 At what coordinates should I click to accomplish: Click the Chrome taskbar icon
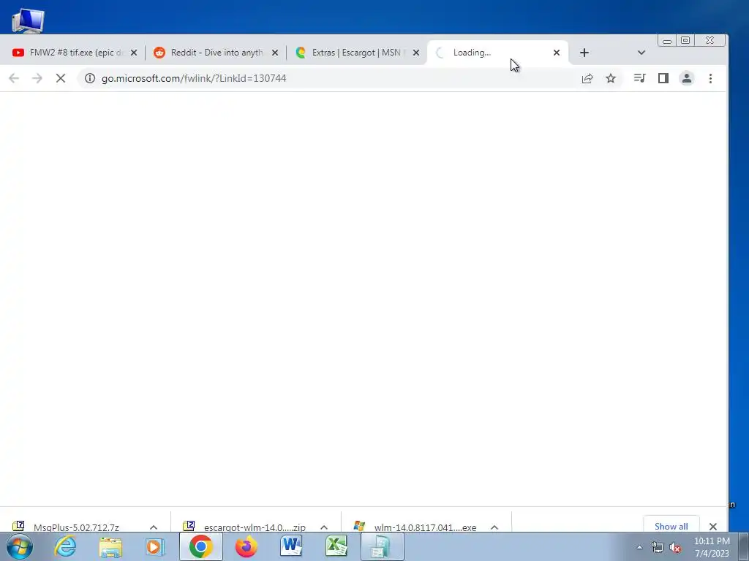tap(200, 546)
